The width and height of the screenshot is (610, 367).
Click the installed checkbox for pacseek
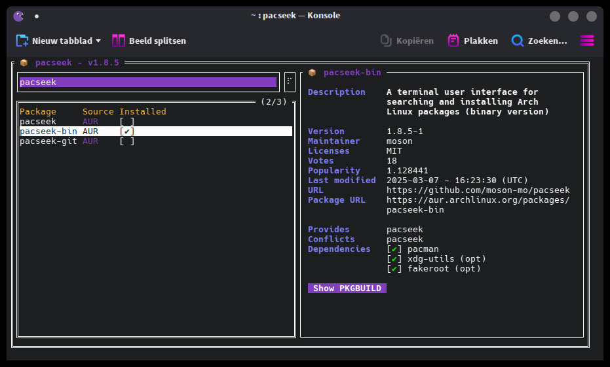[127, 122]
